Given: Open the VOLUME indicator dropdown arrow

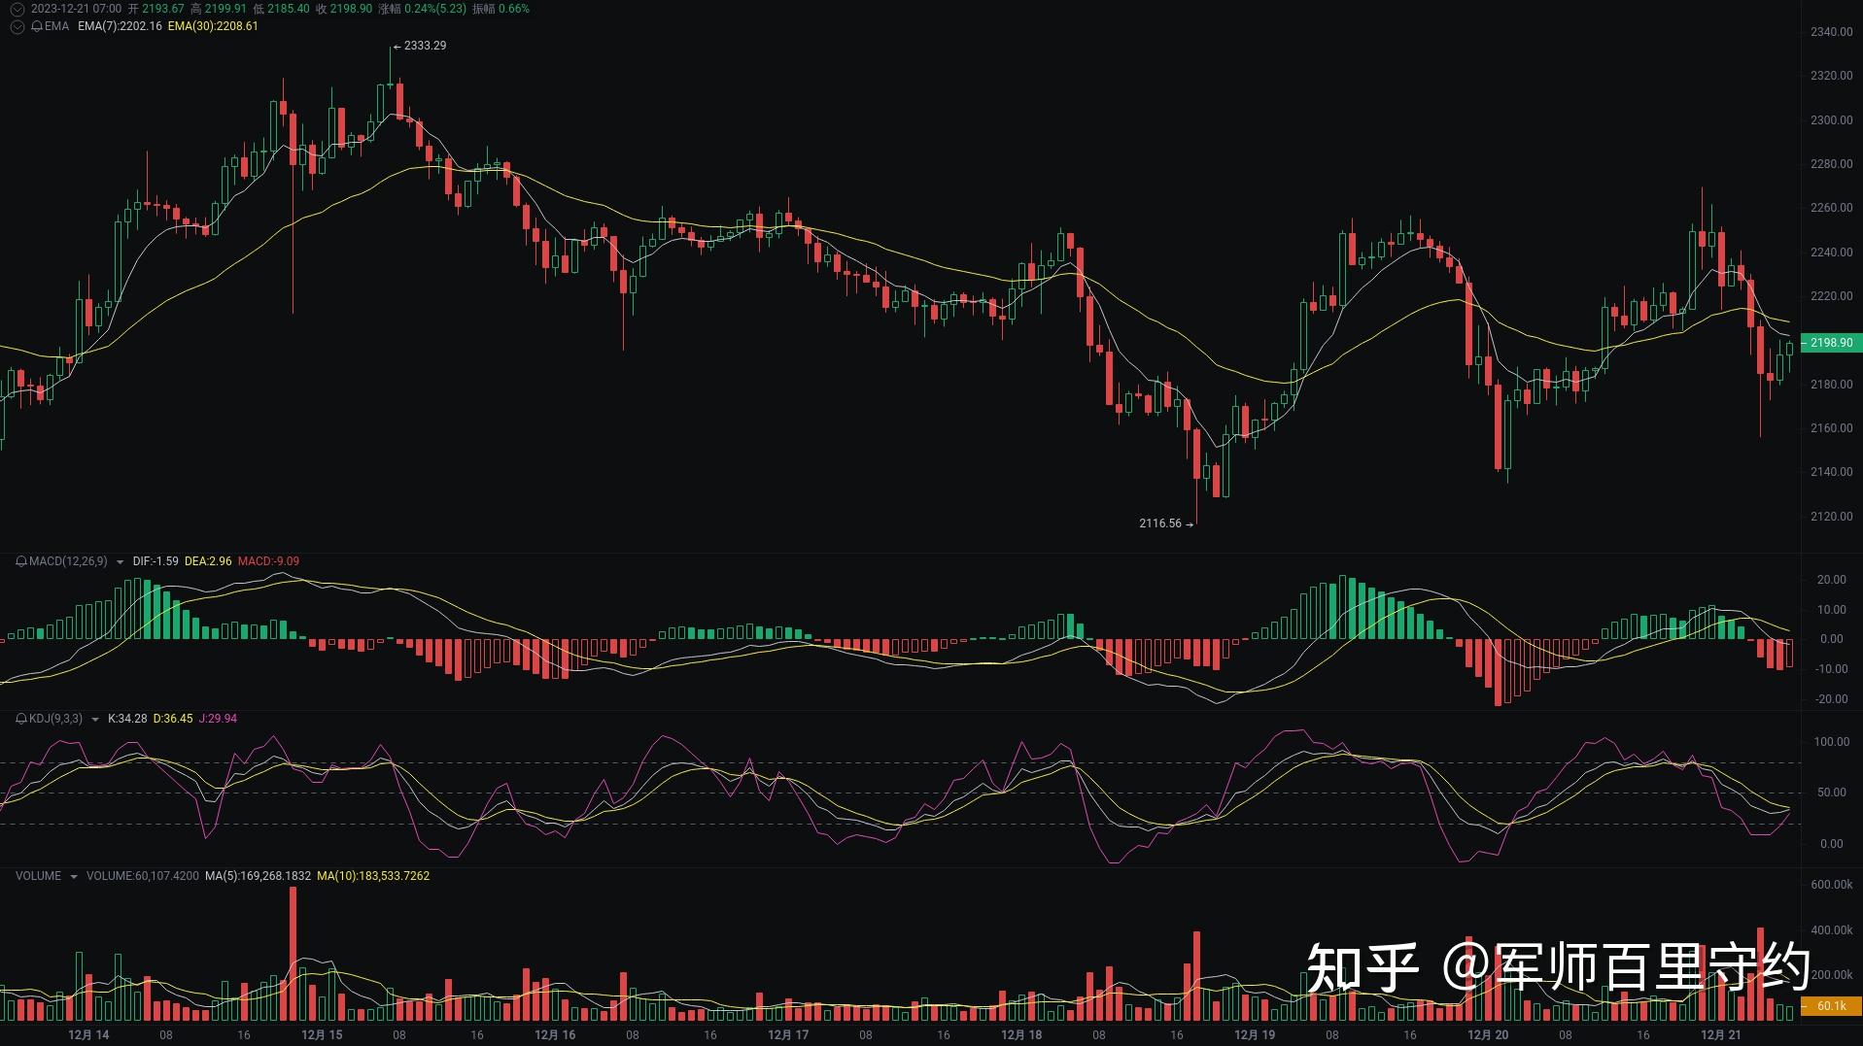Looking at the screenshot, I should point(73,877).
